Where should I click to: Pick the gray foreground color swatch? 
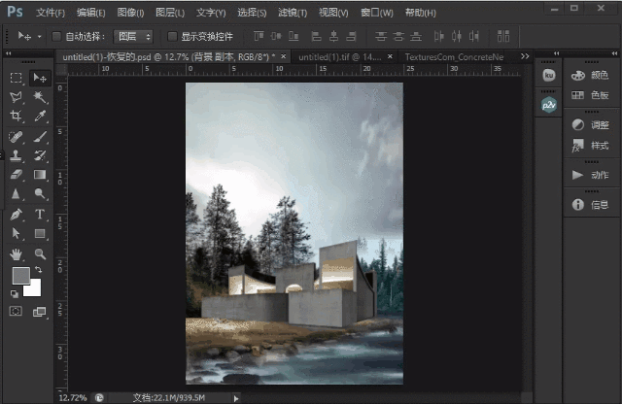point(19,275)
